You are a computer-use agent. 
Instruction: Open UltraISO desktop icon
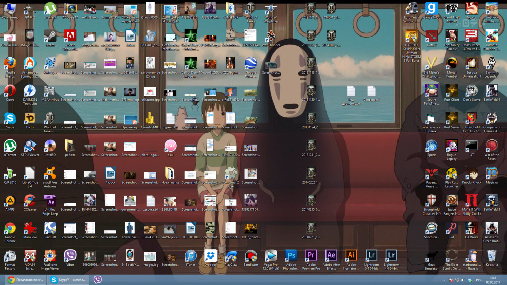coord(50,149)
